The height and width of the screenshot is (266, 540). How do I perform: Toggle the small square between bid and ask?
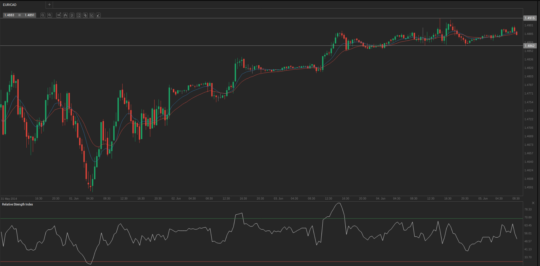pyautogui.click(x=20, y=15)
